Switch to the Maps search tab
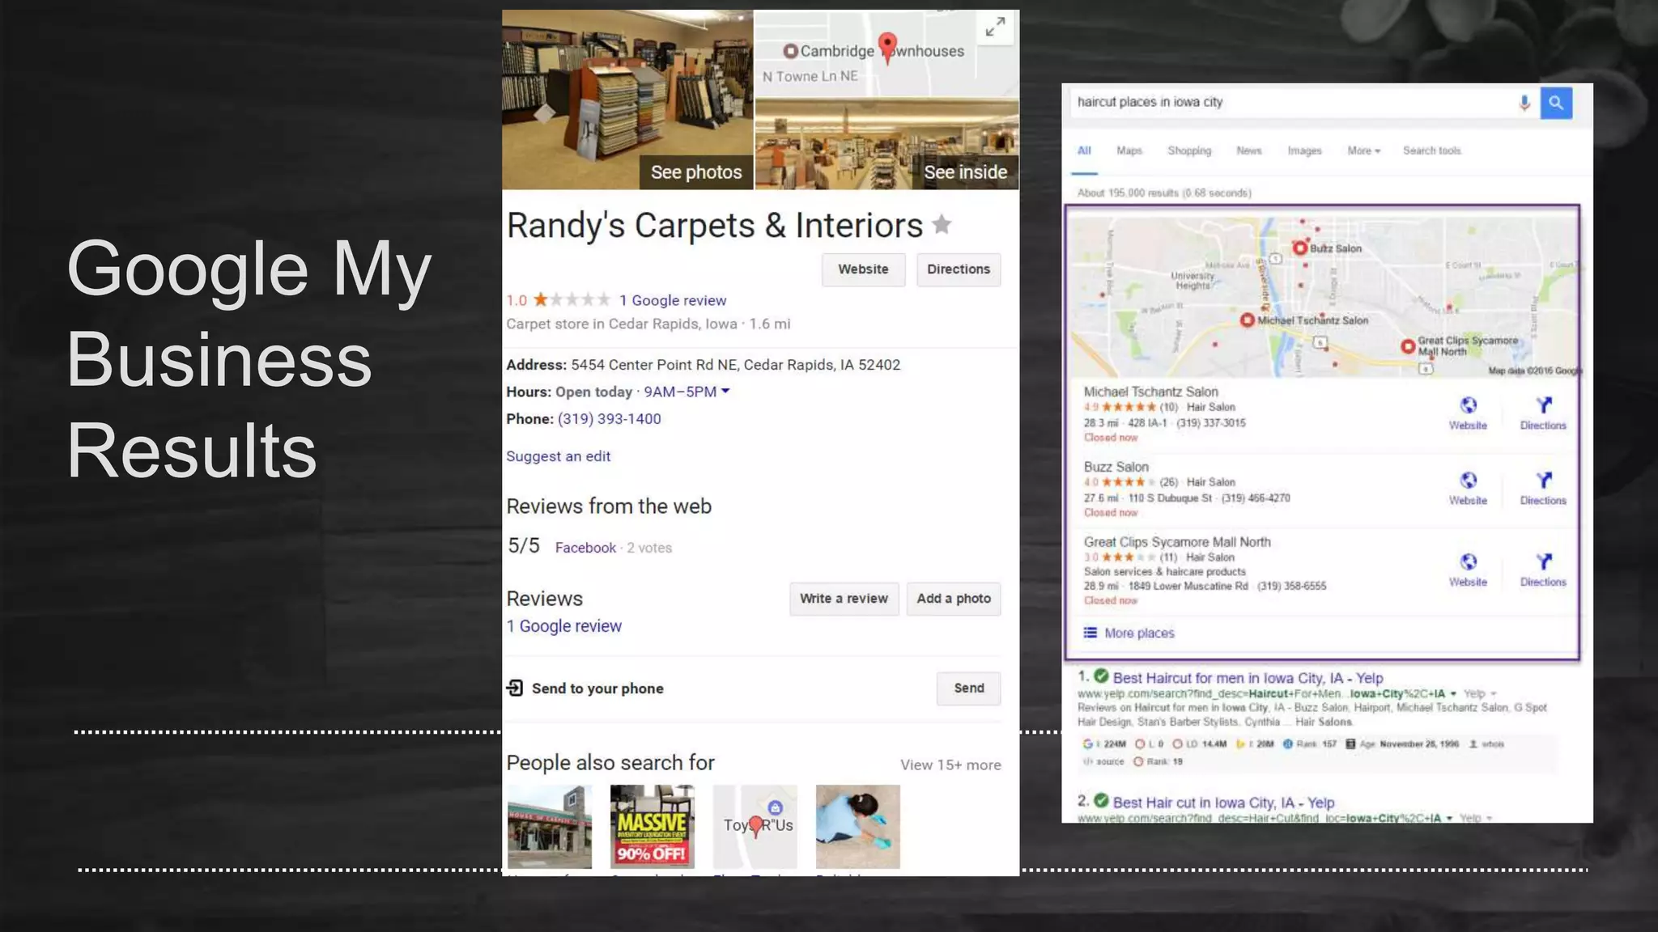Image resolution: width=1658 pixels, height=932 pixels. [1129, 150]
